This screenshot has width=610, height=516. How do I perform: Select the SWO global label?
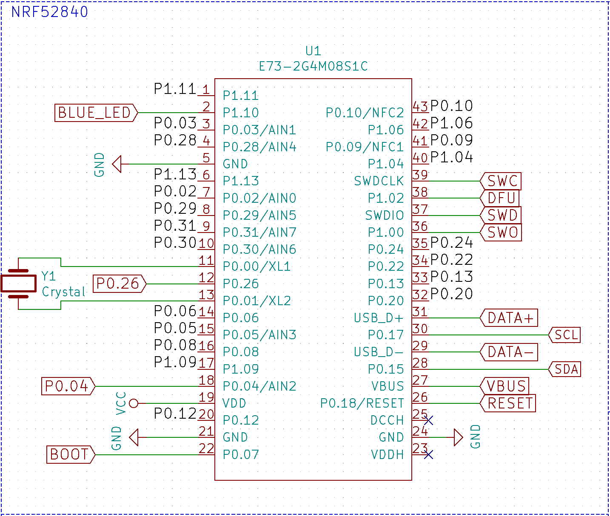click(501, 232)
